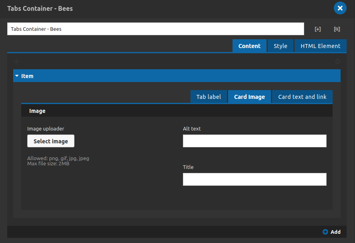The height and width of the screenshot is (243, 355).
Task: Click the [Q] bracket search icon
Action: click(337, 29)
